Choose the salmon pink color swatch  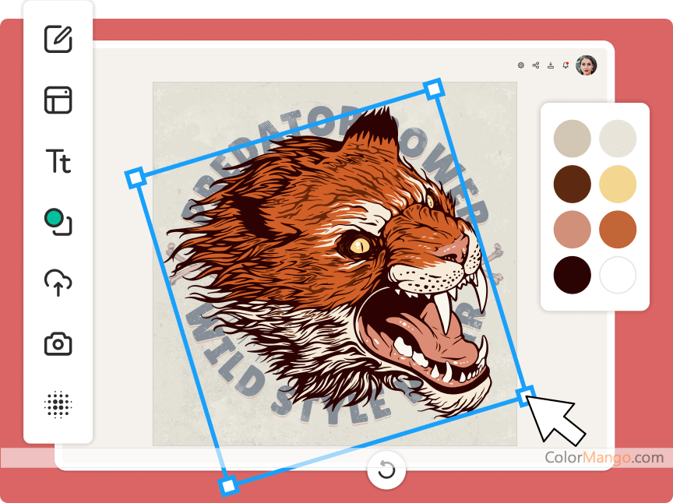pos(573,230)
